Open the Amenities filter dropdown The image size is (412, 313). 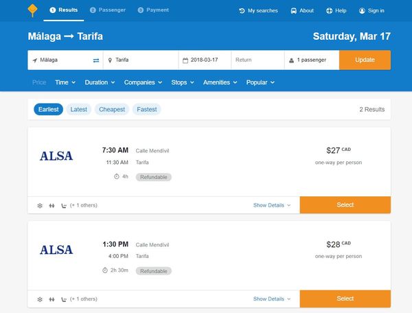pyautogui.click(x=220, y=82)
